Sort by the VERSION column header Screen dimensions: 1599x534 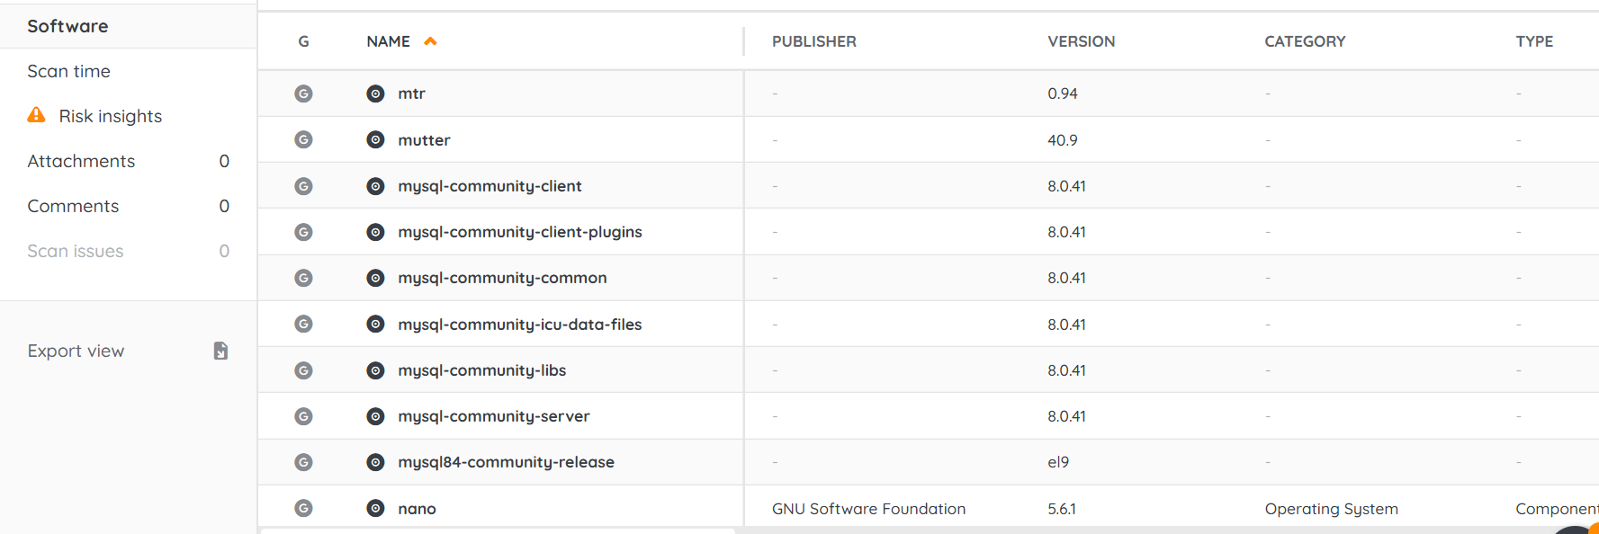click(1081, 41)
